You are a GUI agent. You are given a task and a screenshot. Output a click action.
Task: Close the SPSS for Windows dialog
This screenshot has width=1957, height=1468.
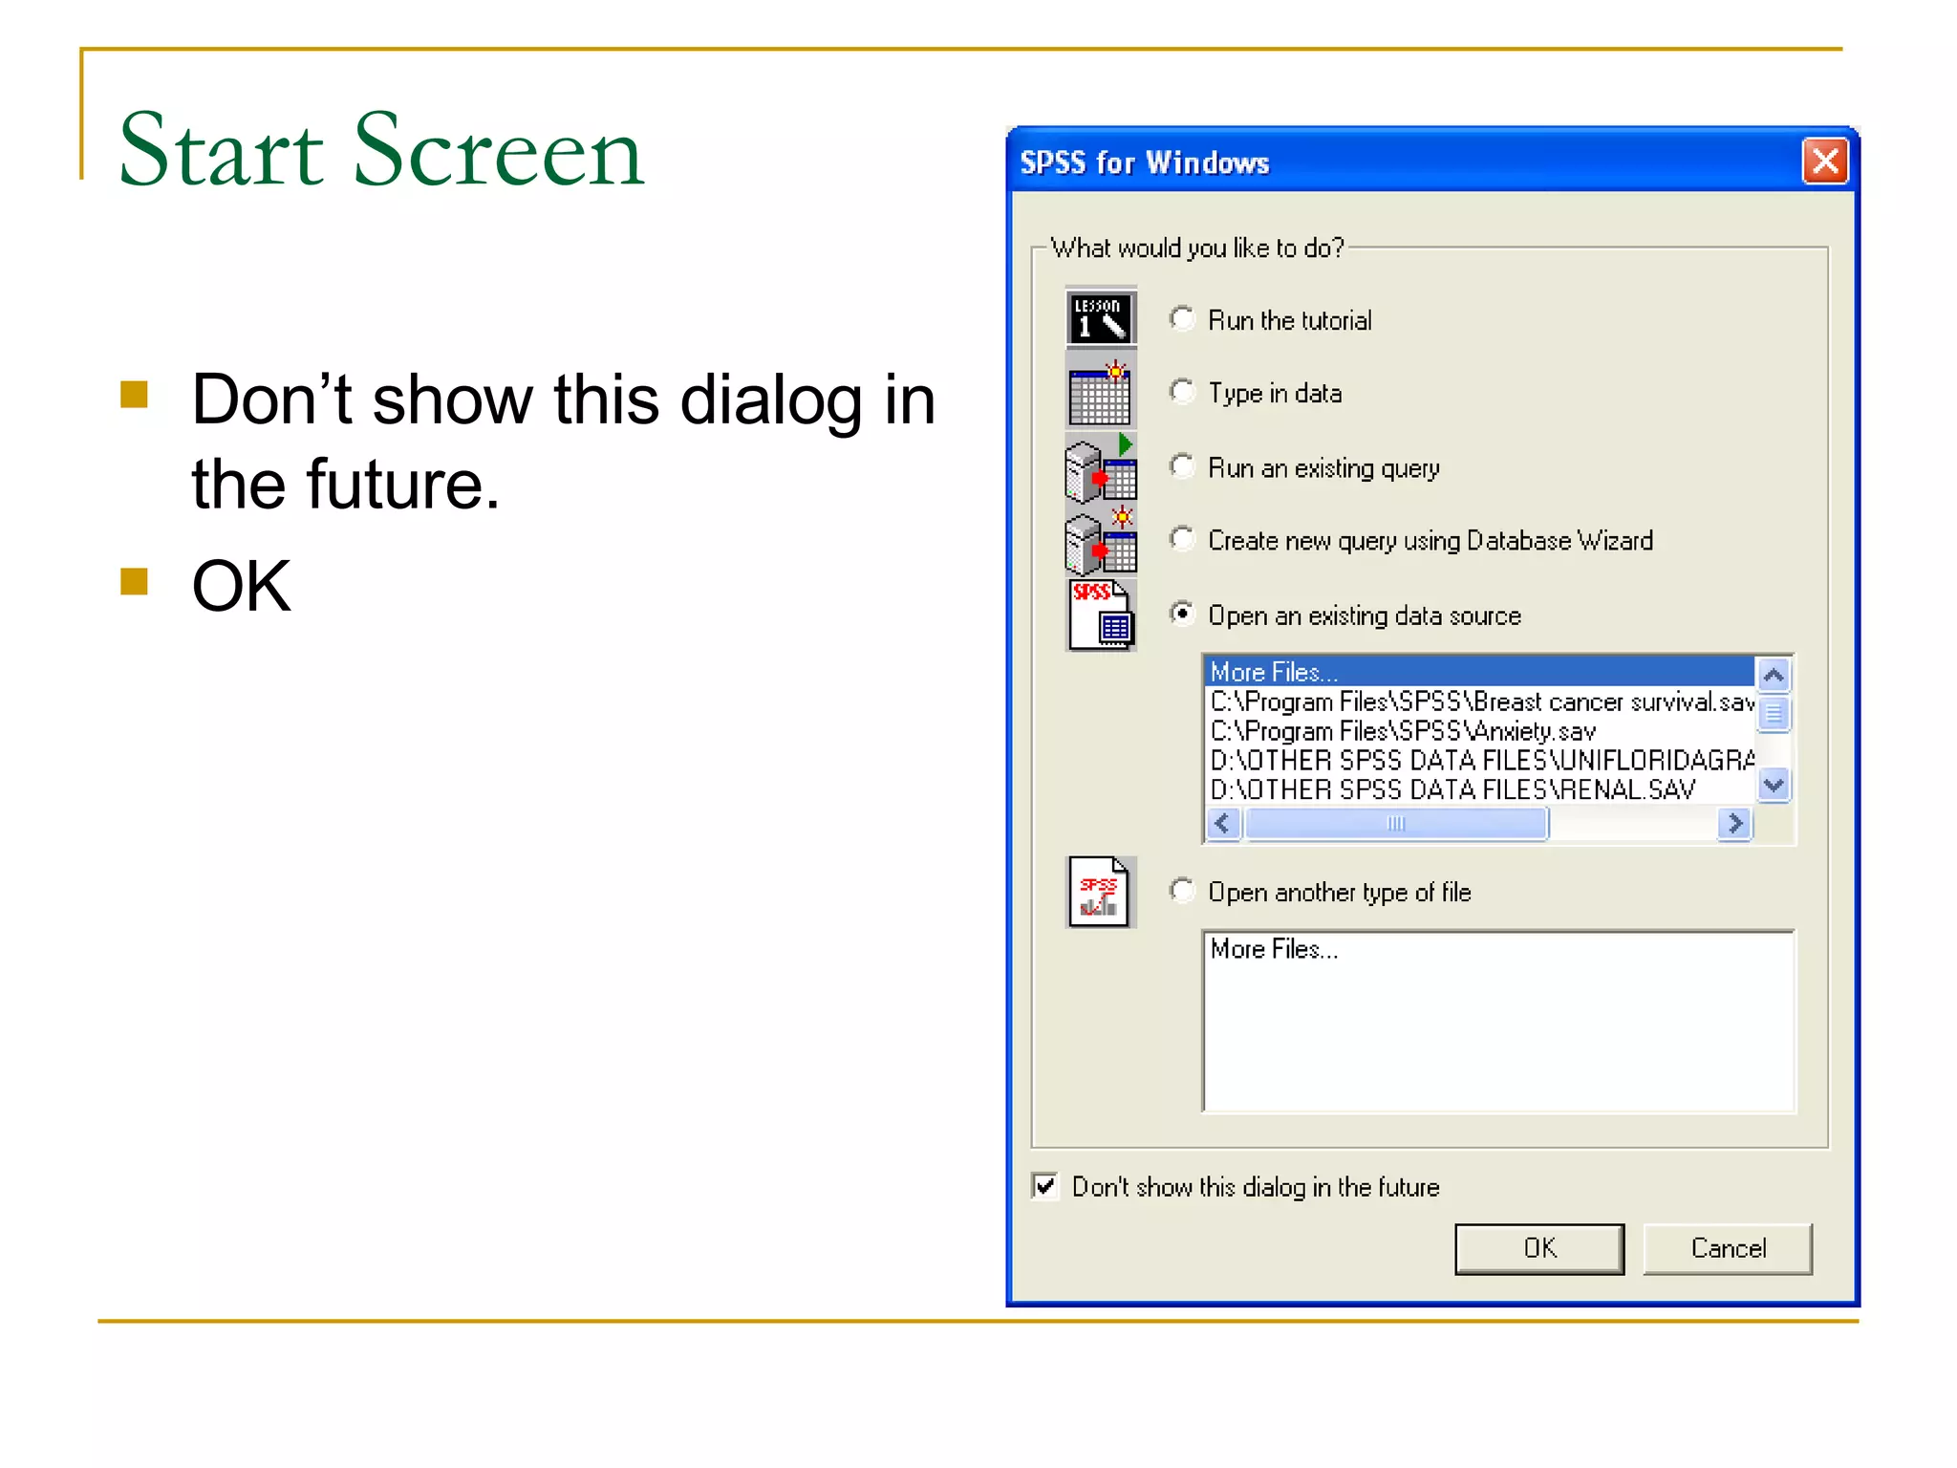click(1825, 161)
